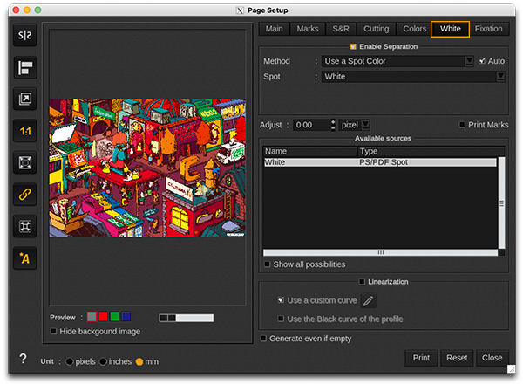Open the Colors tab

[x=415, y=29]
